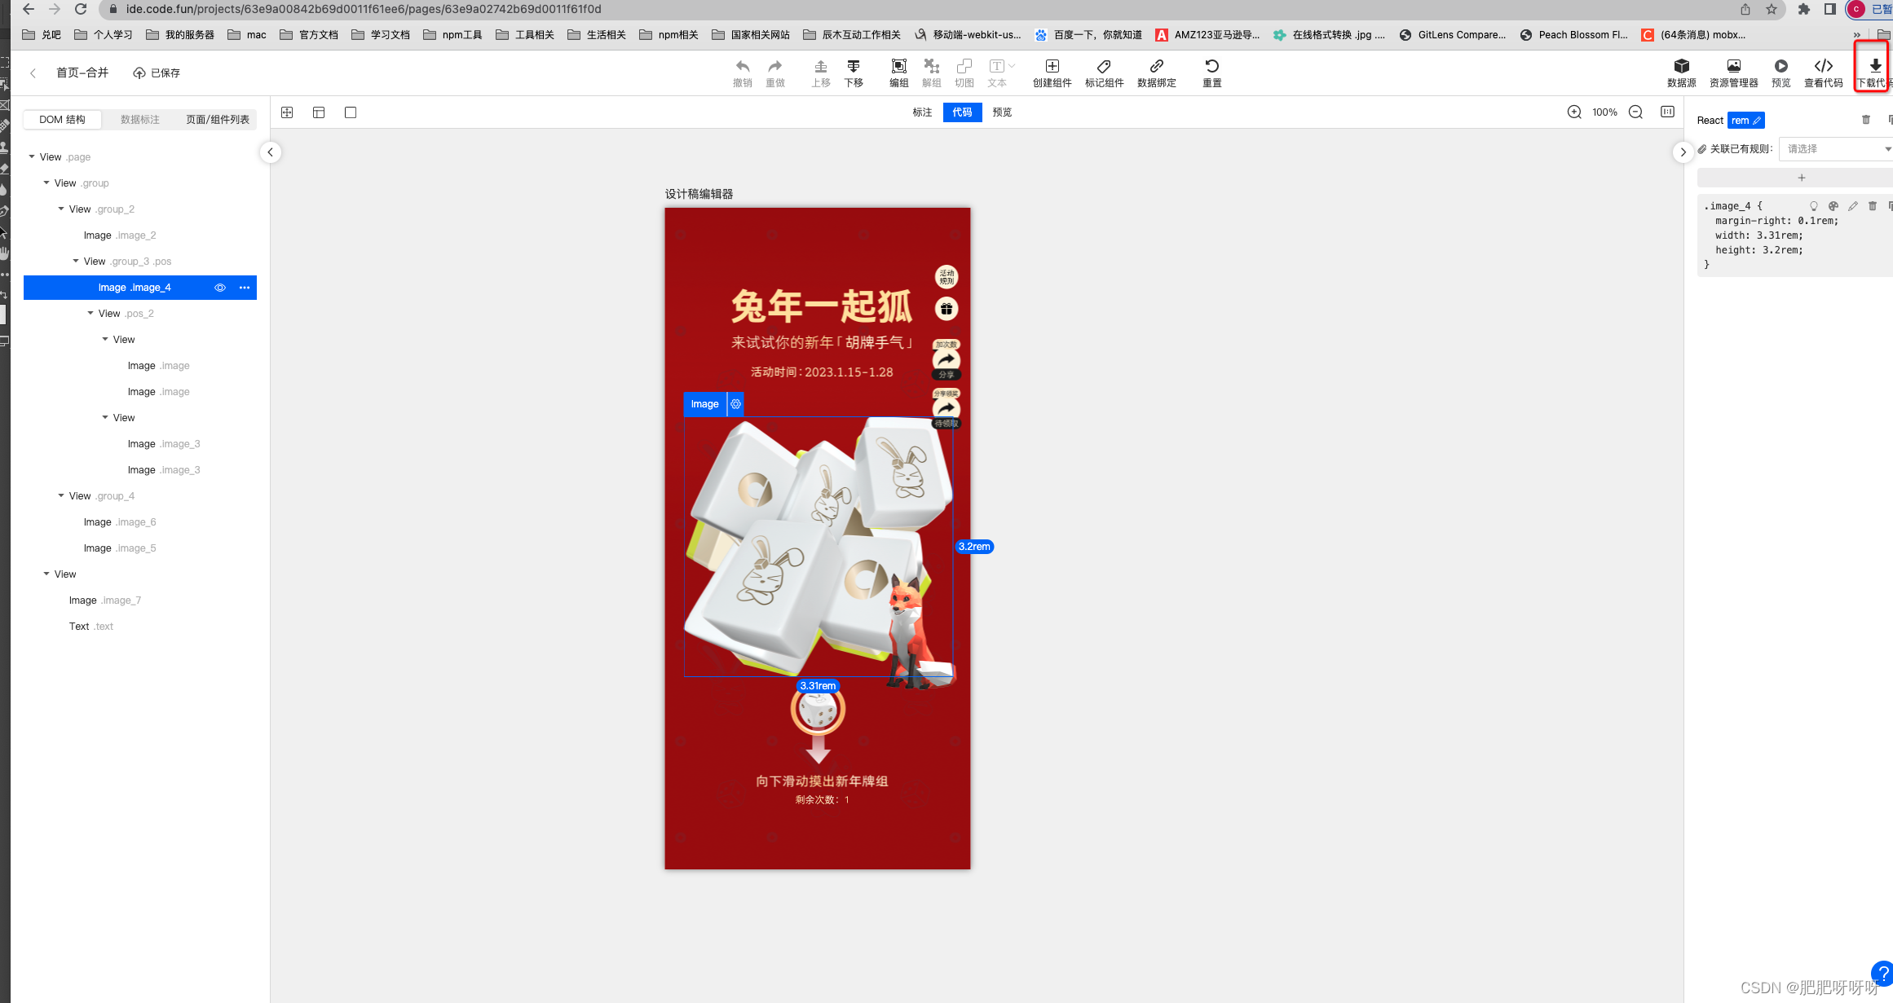The height and width of the screenshot is (1003, 1893).
Task: Open 资源管理器 (resource manager)
Action: [1733, 72]
